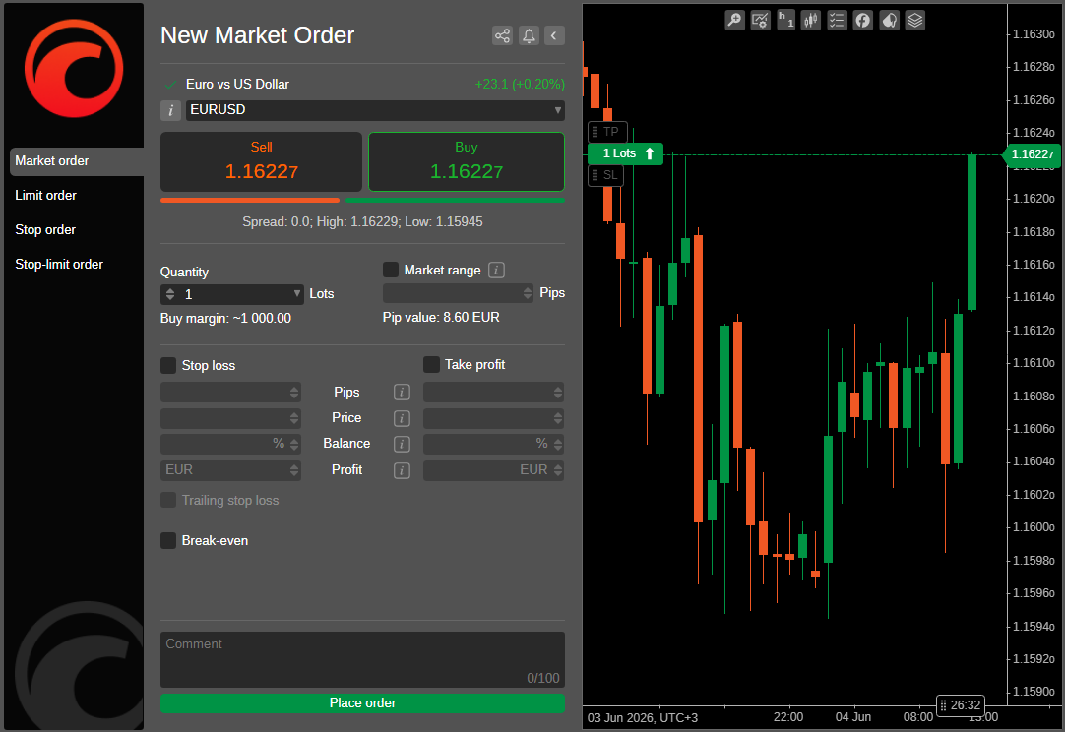Click the "Euro vs US Dollar" label

click(238, 85)
